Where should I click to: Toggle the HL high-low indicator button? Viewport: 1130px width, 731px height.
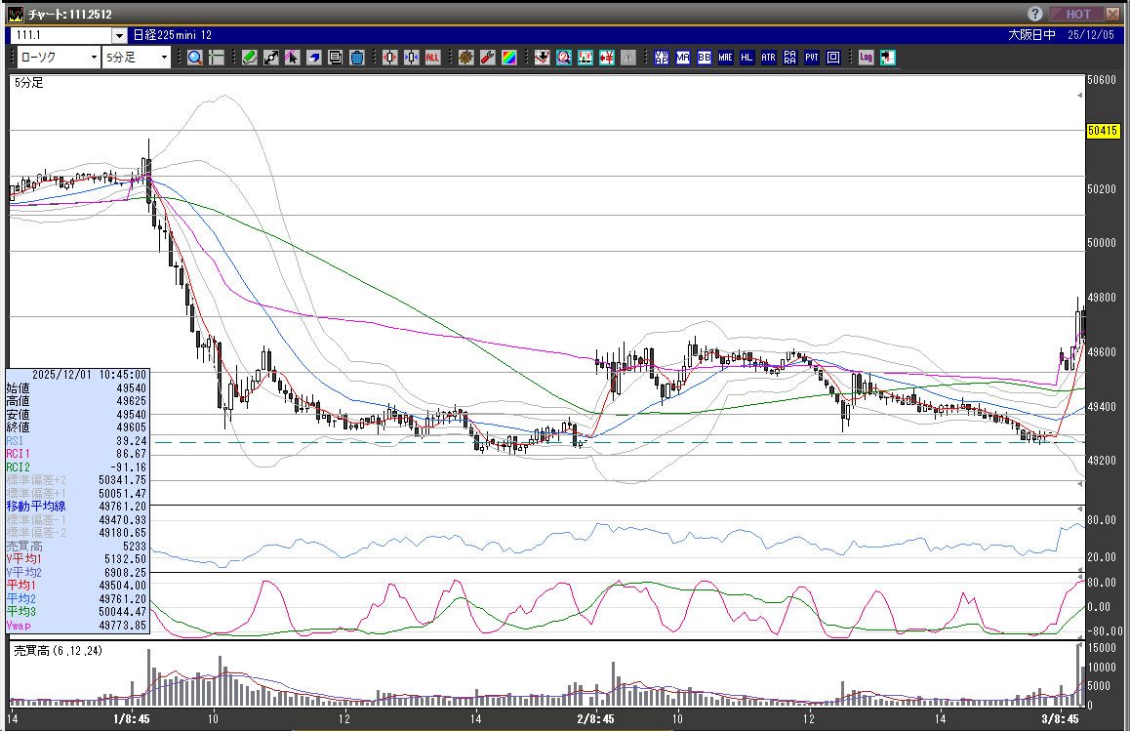tap(747, 58)
